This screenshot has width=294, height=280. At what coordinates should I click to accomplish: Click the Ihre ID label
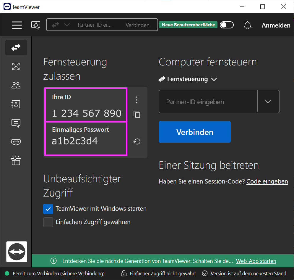click(61, 97)
